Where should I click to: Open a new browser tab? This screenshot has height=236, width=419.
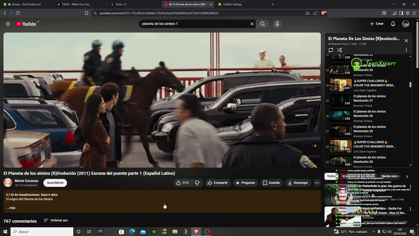point(273,4)
